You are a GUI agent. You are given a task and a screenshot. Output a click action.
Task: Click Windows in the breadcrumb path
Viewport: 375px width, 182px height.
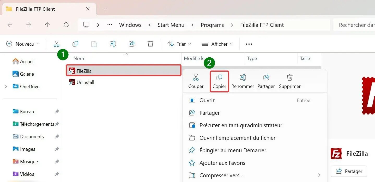(130, 25)
